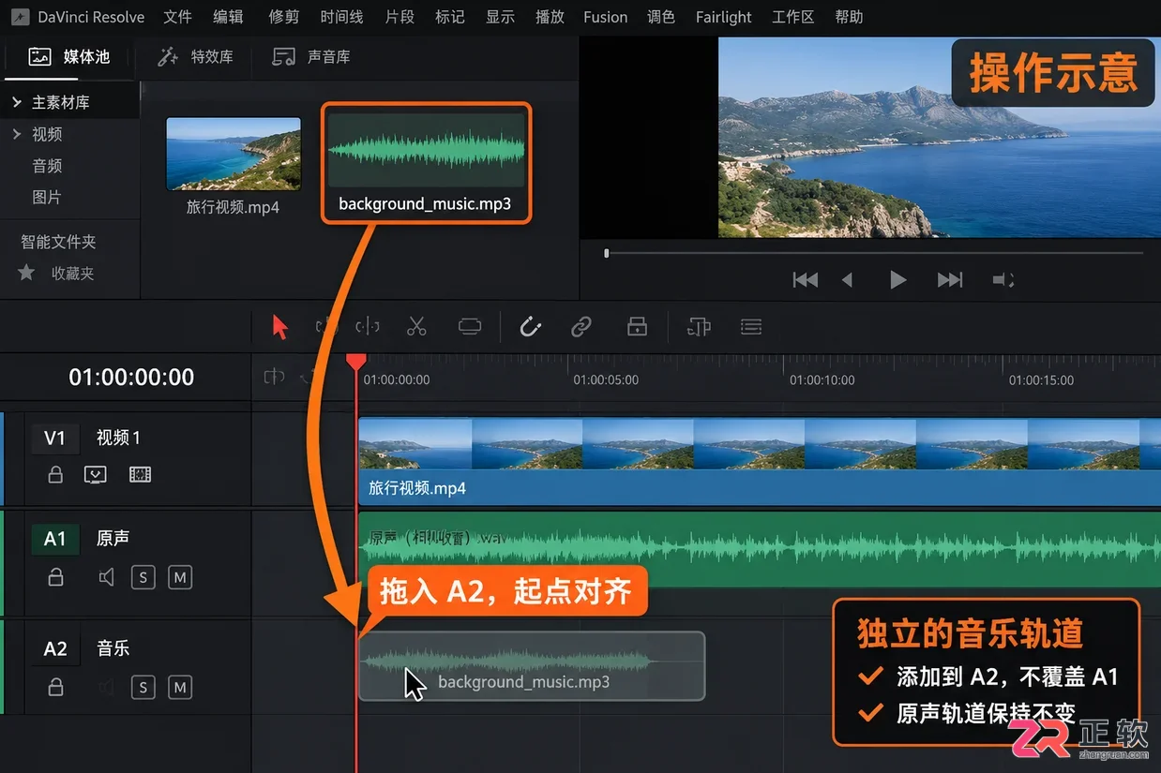This screenshot has width=1161, height=773.
Task: Open the 编辑 menu
Action: pyautogui.click(x=228, y=17)
